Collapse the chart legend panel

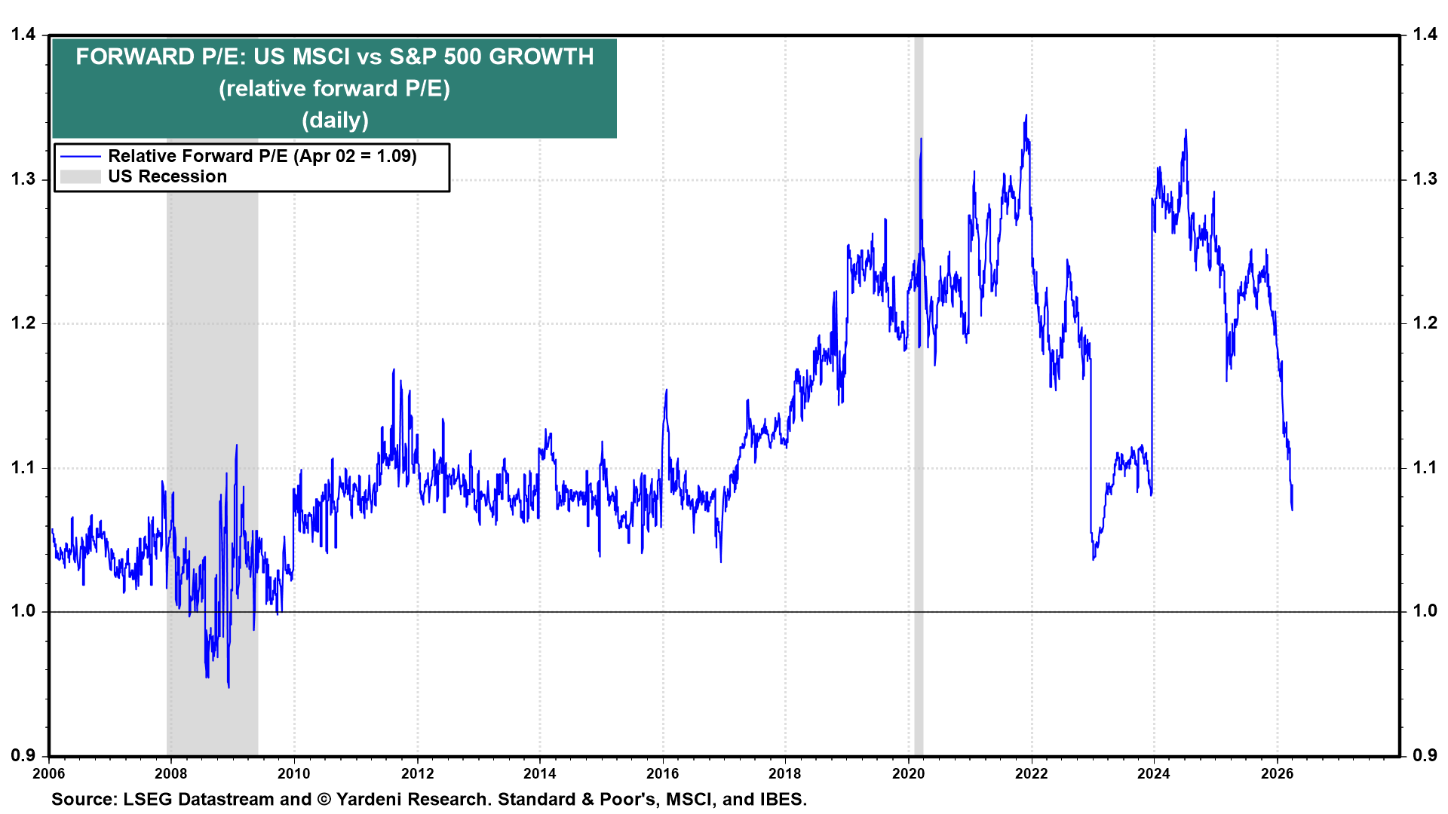pos(251,166)
